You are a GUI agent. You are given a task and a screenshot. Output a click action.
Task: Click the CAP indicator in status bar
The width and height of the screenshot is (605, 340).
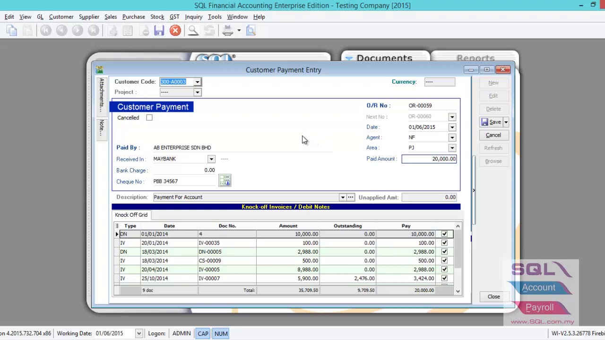click(203, 333)
